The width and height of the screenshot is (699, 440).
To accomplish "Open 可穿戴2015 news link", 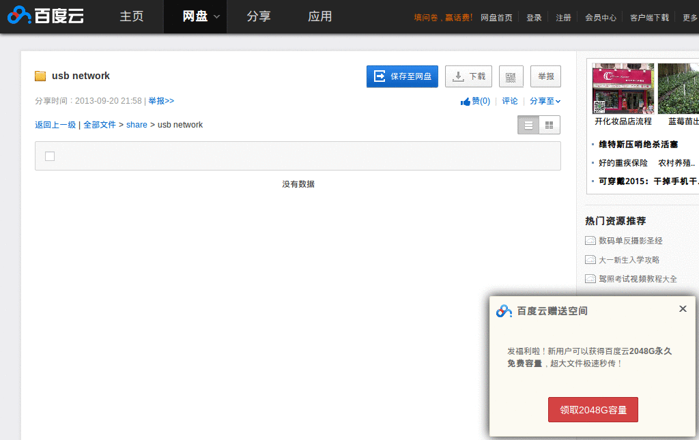I will (x=648, y=181).
